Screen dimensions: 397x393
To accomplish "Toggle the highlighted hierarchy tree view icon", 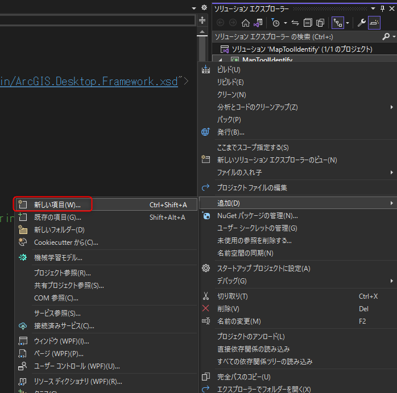I will [x=338, y=23].
